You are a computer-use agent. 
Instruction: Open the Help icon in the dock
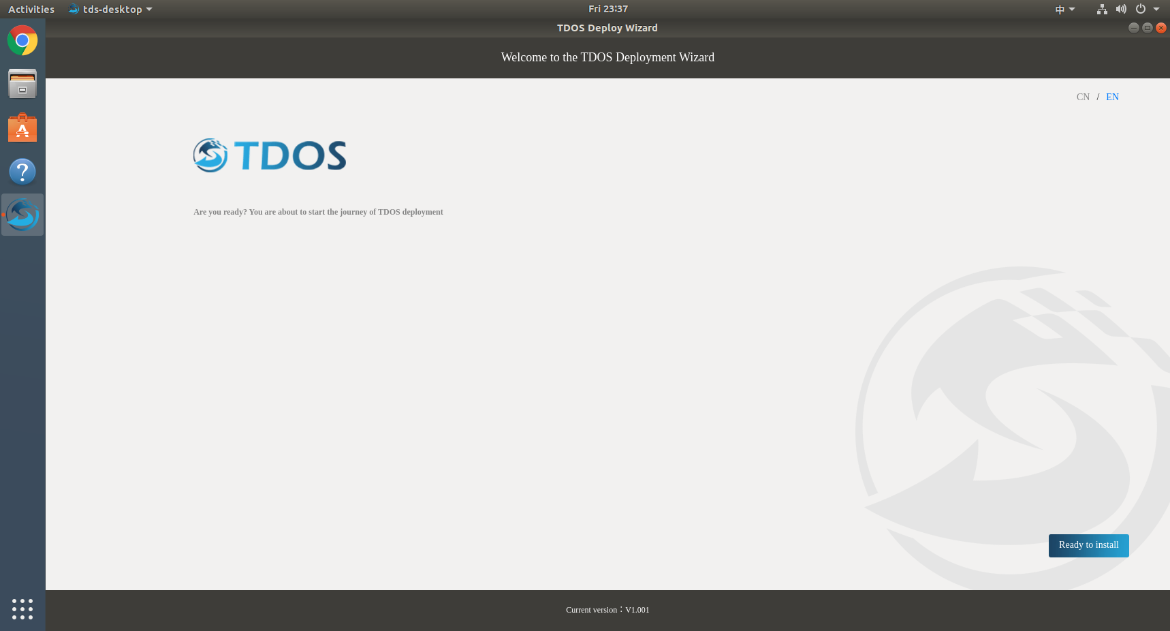click(22, 172)
